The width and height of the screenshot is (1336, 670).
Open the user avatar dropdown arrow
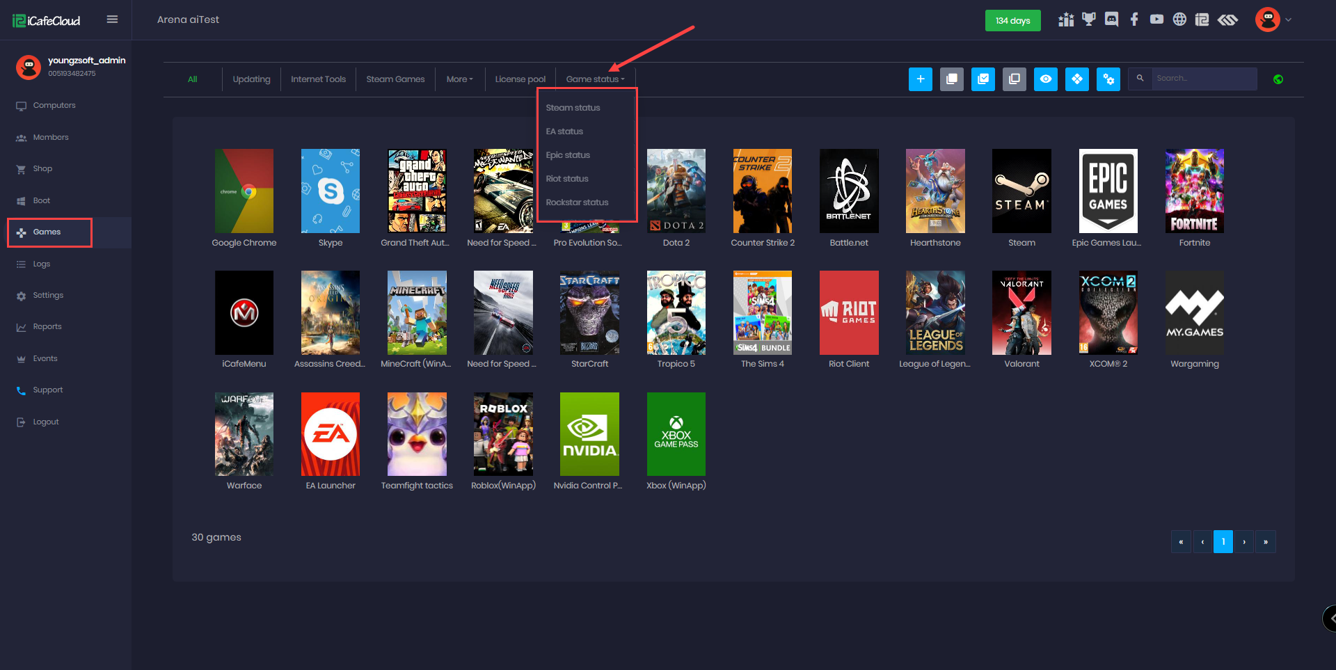pos(1288,19)
